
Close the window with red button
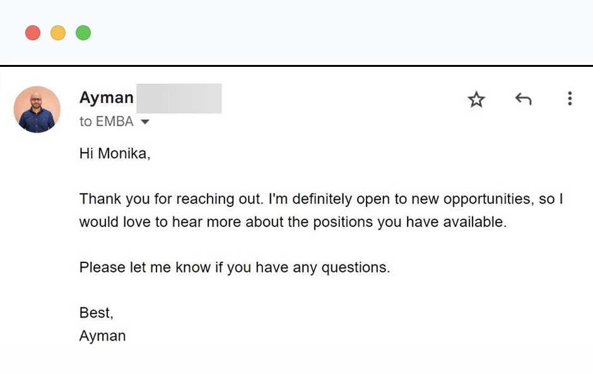tap(33, 33)
